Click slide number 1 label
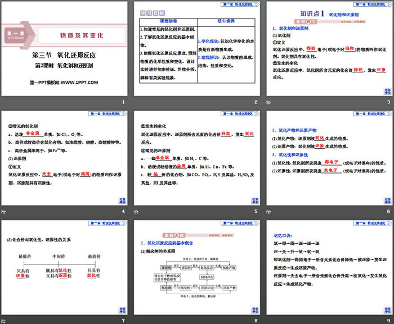 (123, 102)
